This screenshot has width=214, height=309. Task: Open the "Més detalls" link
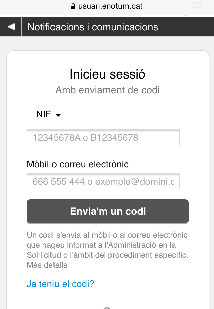[47, 265]
